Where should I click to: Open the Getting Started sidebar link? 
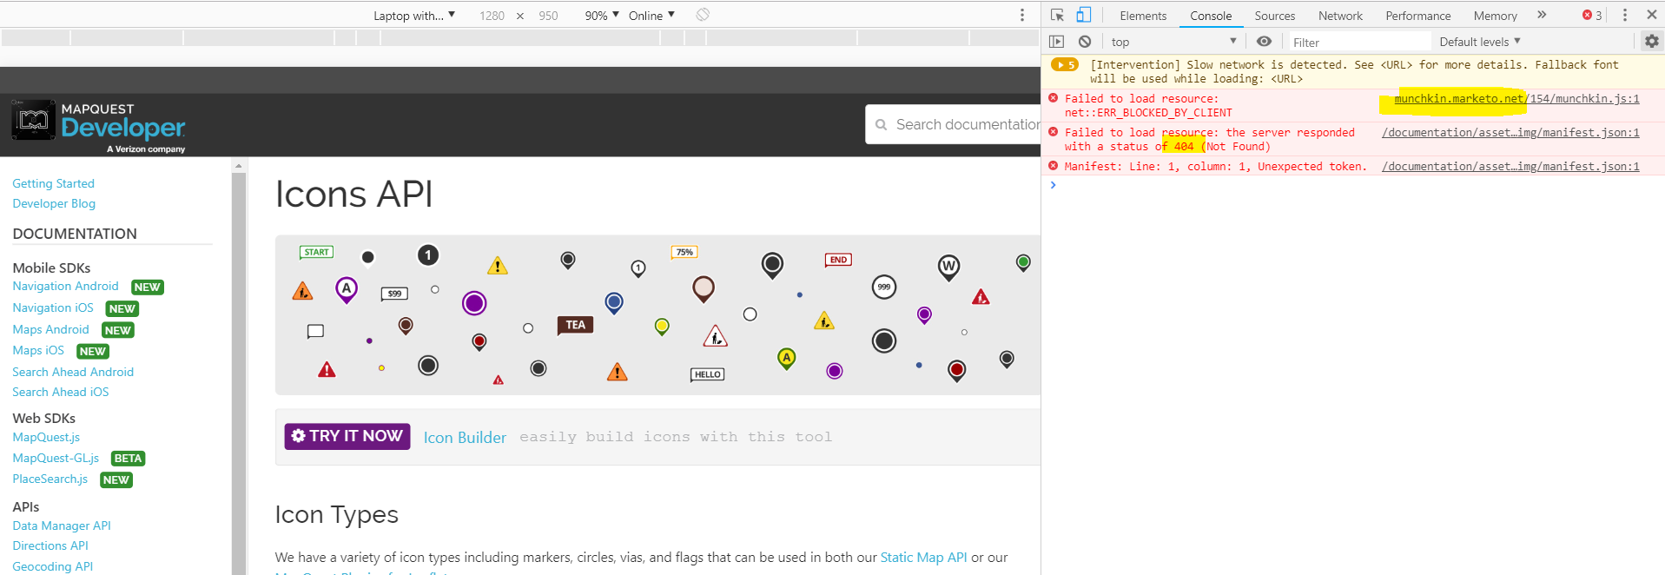[x=53, y=183]
